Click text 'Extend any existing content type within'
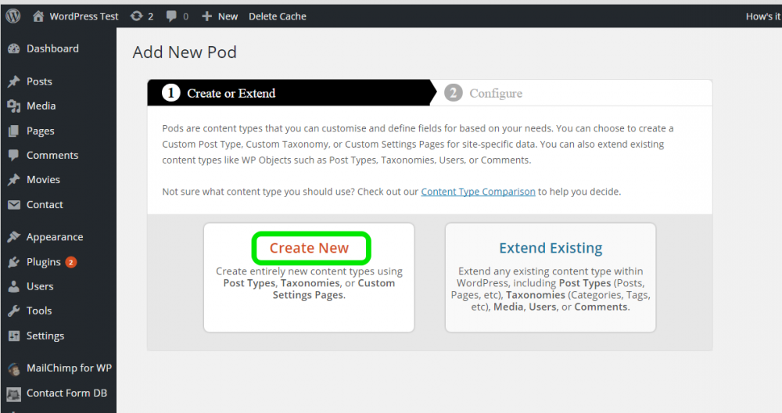Viewport: 782px width, 413px height. point(551,271)
